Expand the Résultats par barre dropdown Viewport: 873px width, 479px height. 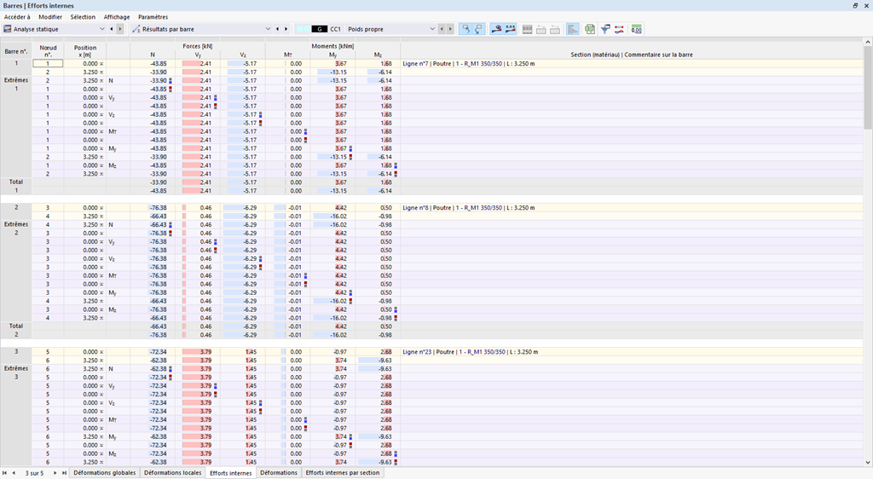pos(269,29)
